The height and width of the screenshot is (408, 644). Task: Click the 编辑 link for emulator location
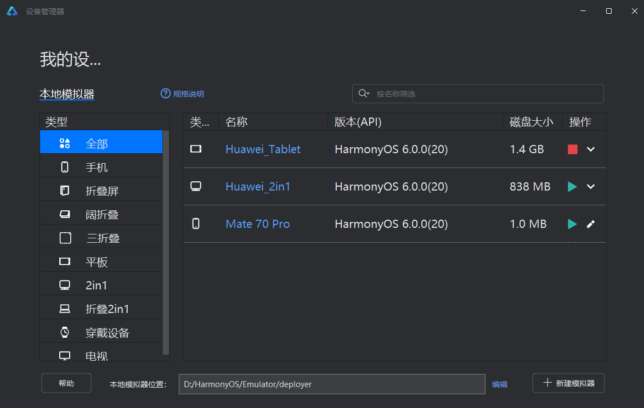coord(500,384)
